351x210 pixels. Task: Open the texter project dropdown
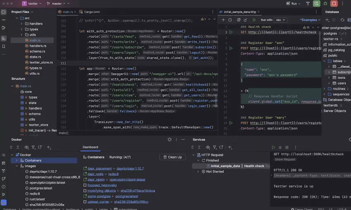pyautogui.click(x=32, y=4)
